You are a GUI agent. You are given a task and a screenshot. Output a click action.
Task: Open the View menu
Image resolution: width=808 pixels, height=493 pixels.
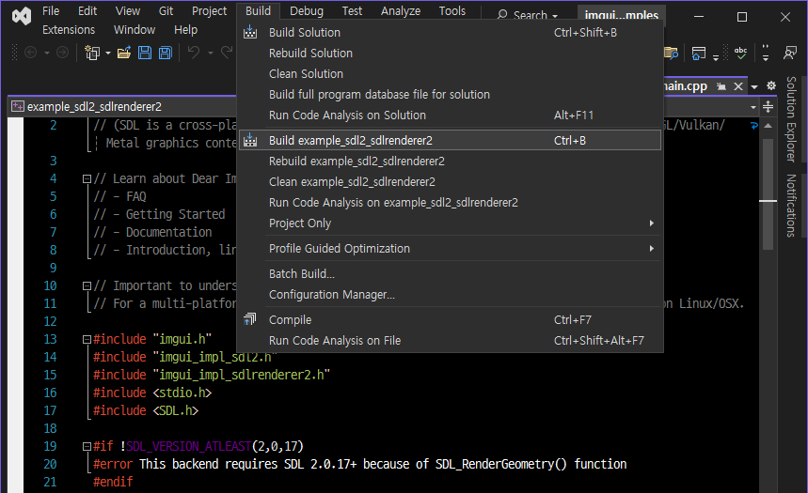127,11
